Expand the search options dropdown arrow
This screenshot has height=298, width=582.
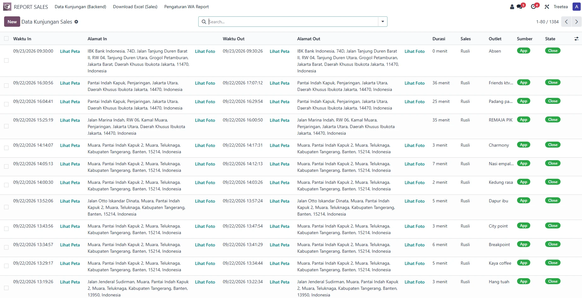pyautogui.click(x=382, y=22)
